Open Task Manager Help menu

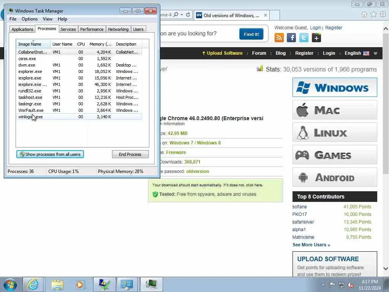(62, 19)
